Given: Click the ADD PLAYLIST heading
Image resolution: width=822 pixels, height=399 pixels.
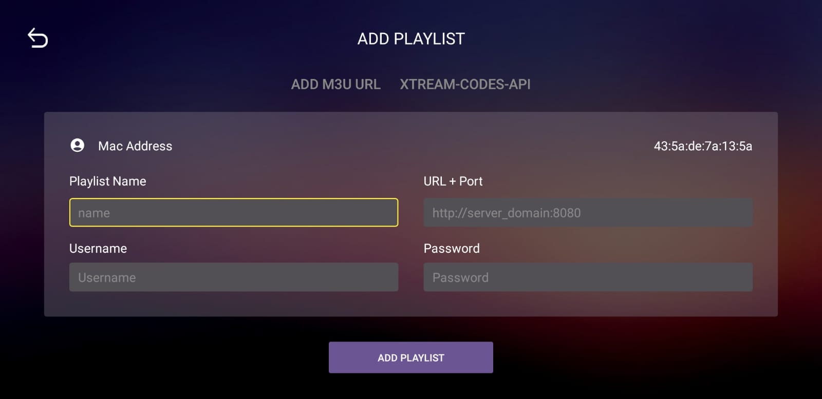Looking at the screenshot, I should pyautogui.click(x=411, y=38).
